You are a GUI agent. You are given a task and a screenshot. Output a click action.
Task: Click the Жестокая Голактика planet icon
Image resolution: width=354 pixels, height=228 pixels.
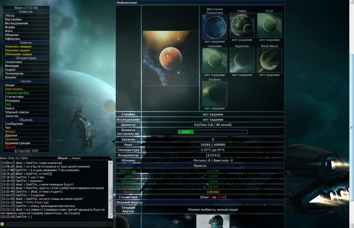(214, 26)
